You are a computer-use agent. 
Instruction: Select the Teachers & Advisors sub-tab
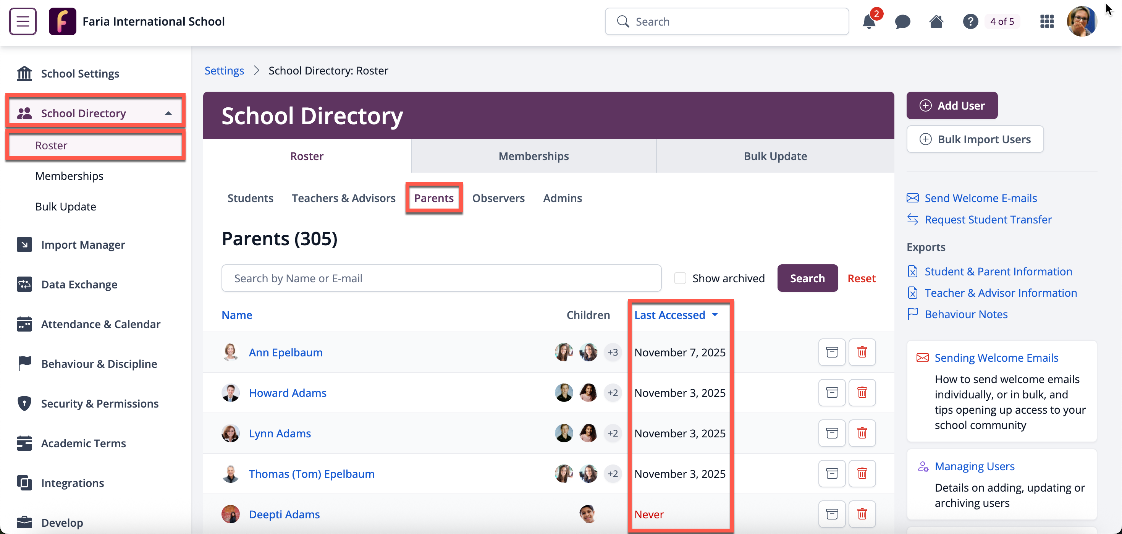coord(343,198)
